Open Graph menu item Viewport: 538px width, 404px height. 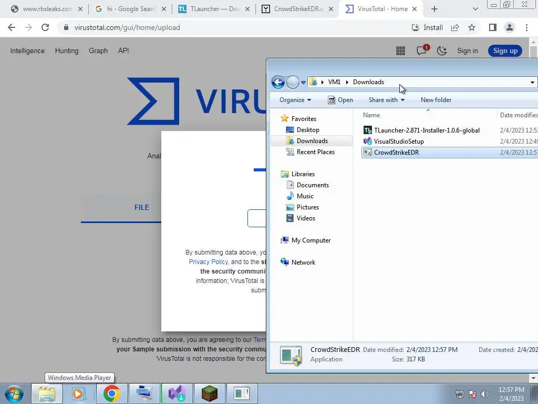tap(98, 51)
